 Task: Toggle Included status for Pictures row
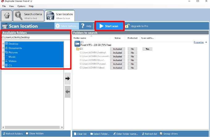(x=117, y=64)
